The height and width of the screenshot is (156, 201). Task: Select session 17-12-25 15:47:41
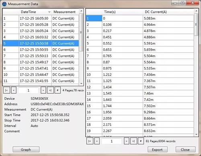[x=41, y=68]
